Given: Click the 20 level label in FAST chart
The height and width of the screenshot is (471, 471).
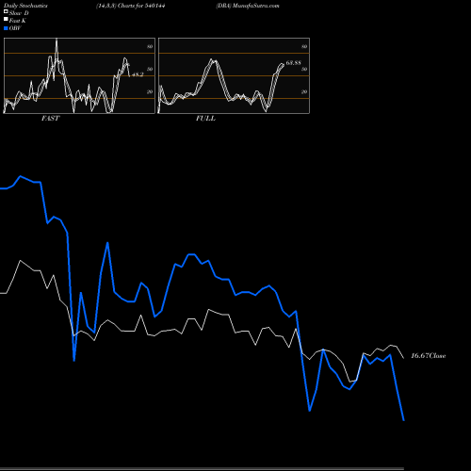Looking at the screenshot, I should [150, 91].
